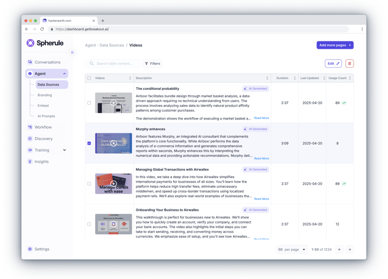Click the trending icon next to first 89 count
This screenshot has width=388, height=279.
pos(344,103)
